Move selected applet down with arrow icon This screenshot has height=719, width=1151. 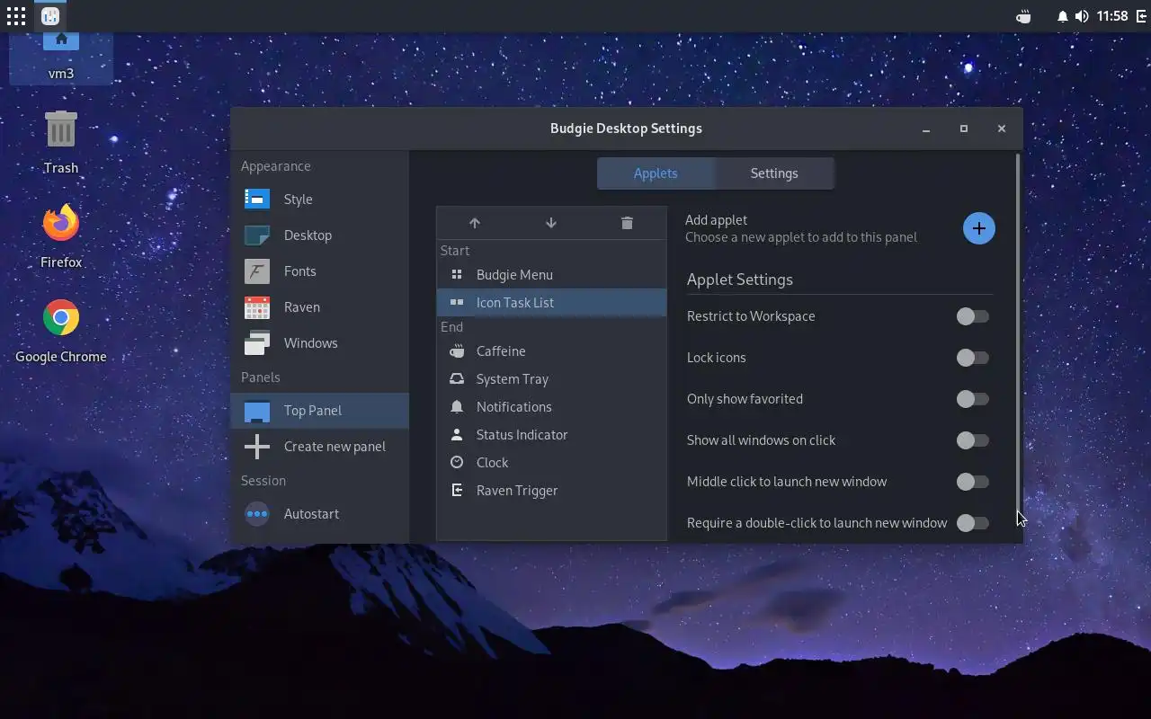click(551, 223)
